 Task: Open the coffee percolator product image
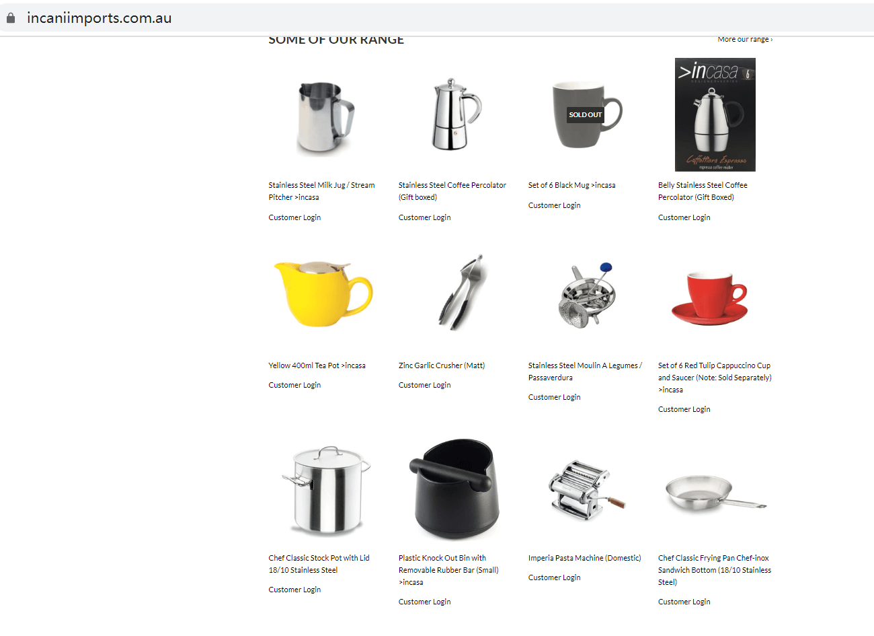[456, 114]
